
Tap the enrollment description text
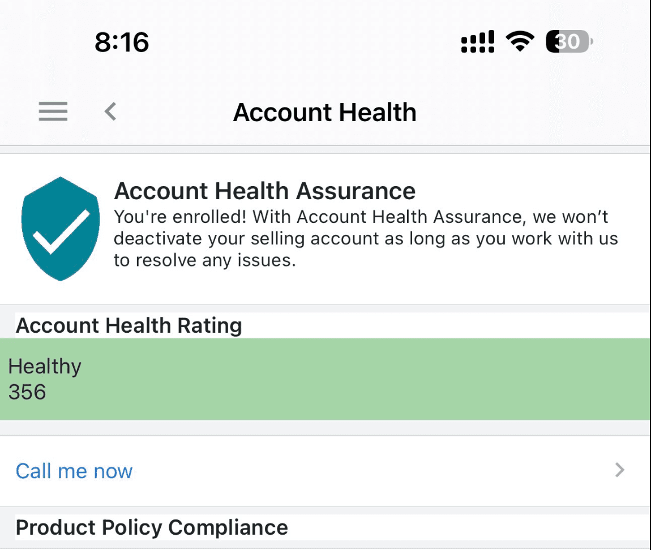click(366, 239)
